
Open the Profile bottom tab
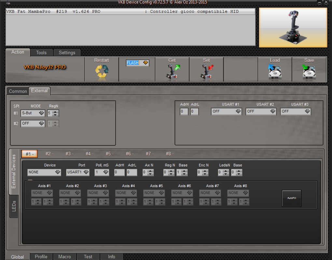(x=41, y=257)
